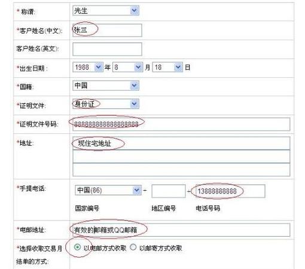Click the 电邮地址 email address field

point(181,230)
